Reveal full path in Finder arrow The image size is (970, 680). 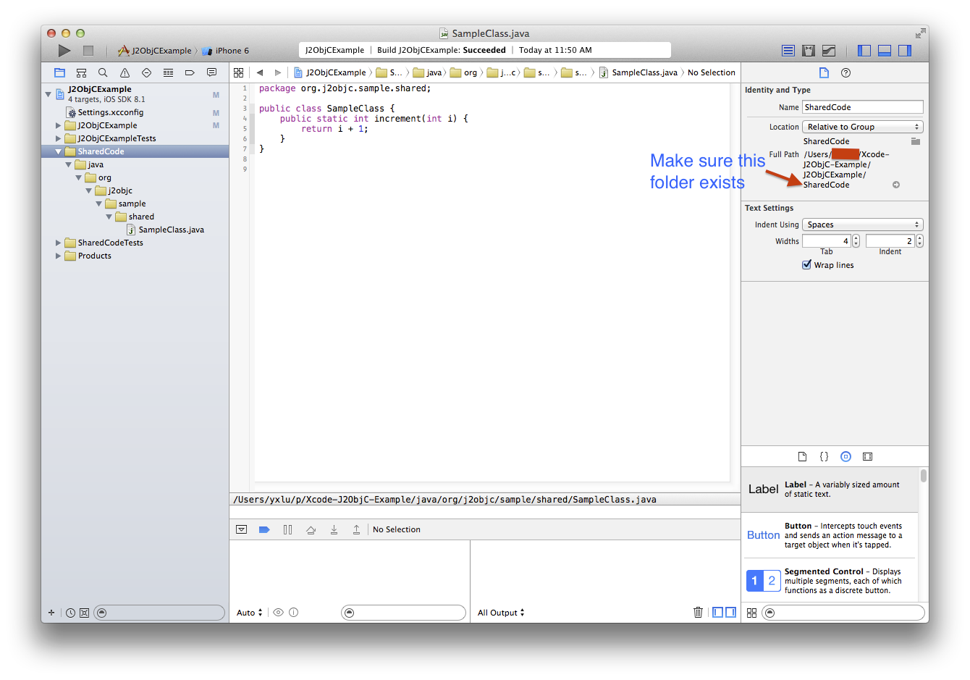[x=896, y=185]
